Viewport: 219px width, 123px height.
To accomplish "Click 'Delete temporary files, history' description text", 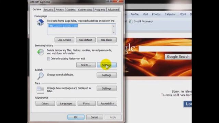I will pos(79,52).
